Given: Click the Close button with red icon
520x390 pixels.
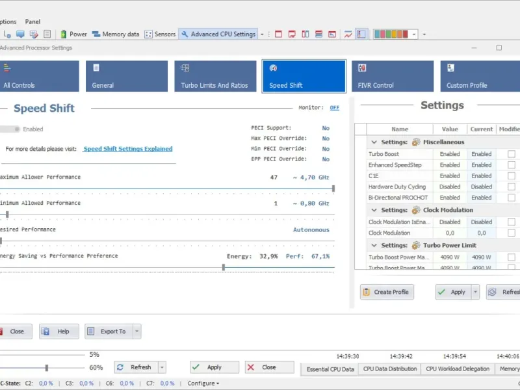Looking at the screenshot, I should click(15, 331).
